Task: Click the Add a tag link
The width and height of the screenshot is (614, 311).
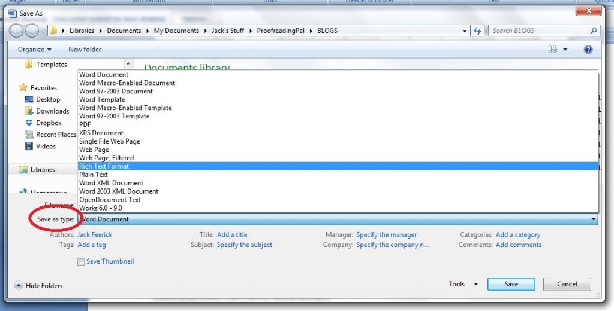Action: (92, 245)
